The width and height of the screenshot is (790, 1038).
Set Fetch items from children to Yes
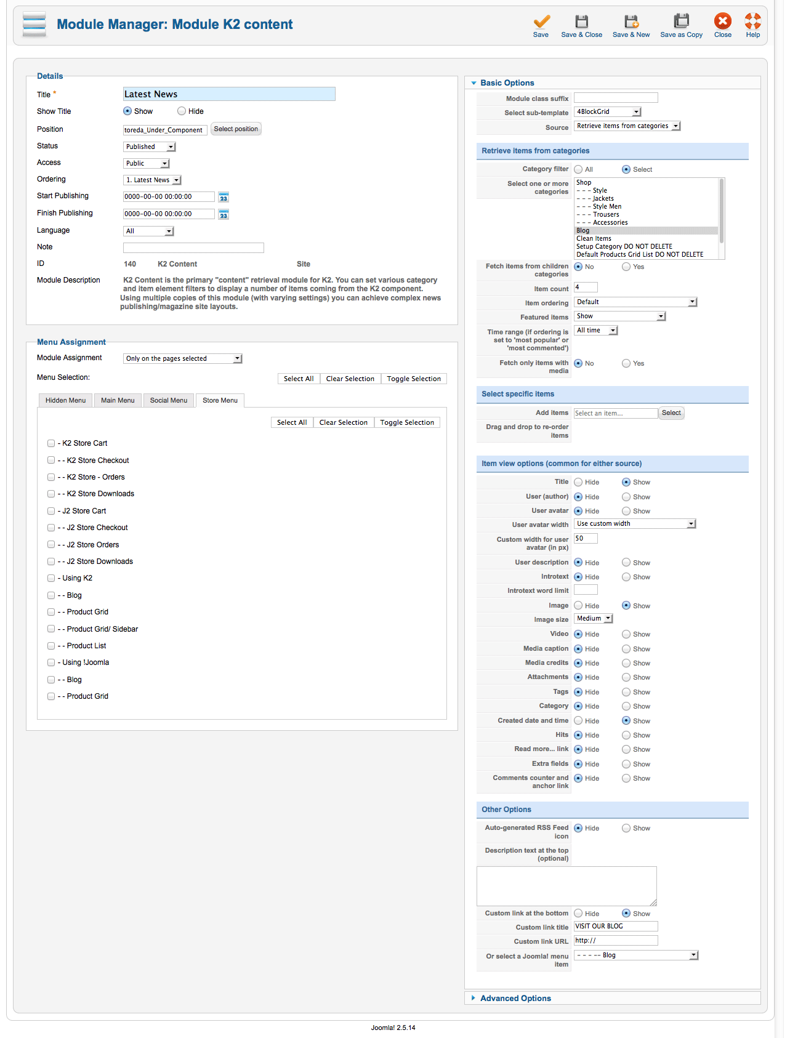(x=626, y=267)
